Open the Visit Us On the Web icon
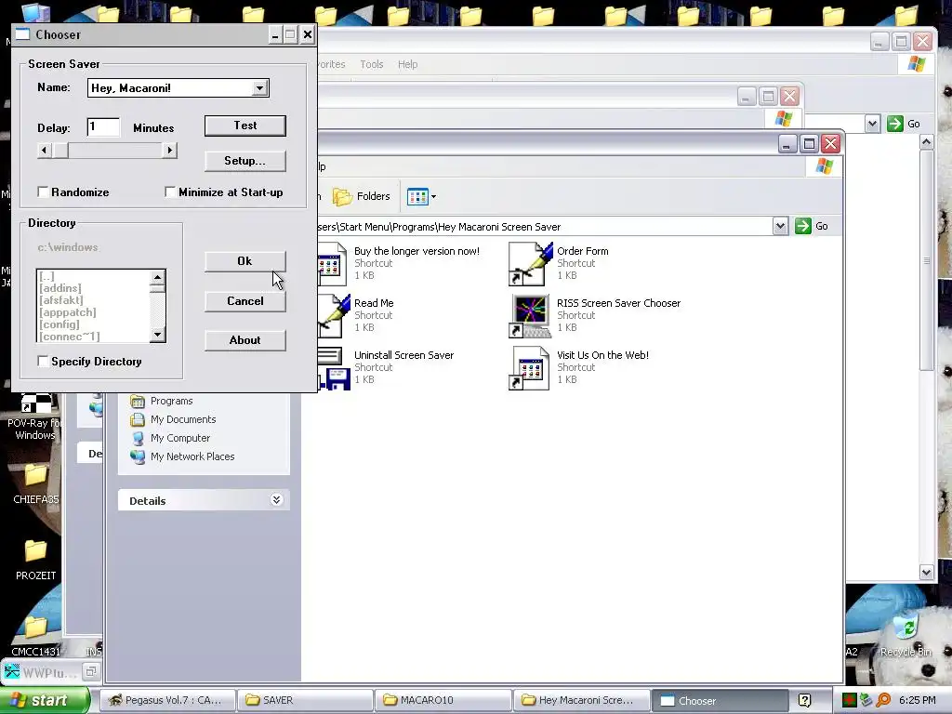952x714 pixels. coord(529,368)
